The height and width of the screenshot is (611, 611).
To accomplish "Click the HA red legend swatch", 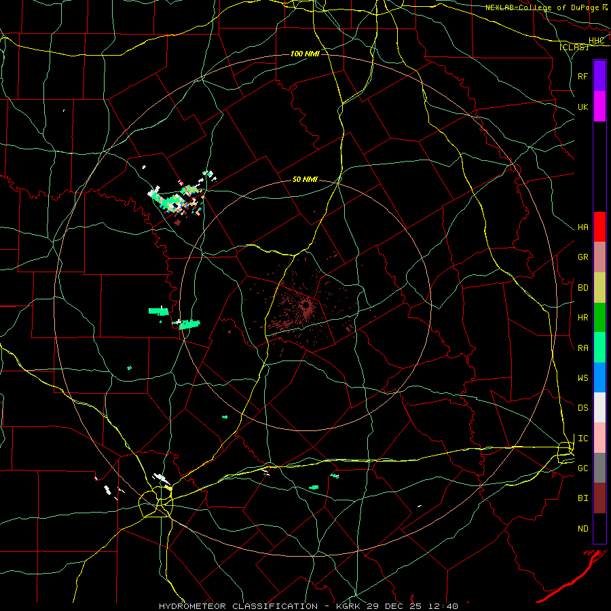I will point(599,227).
